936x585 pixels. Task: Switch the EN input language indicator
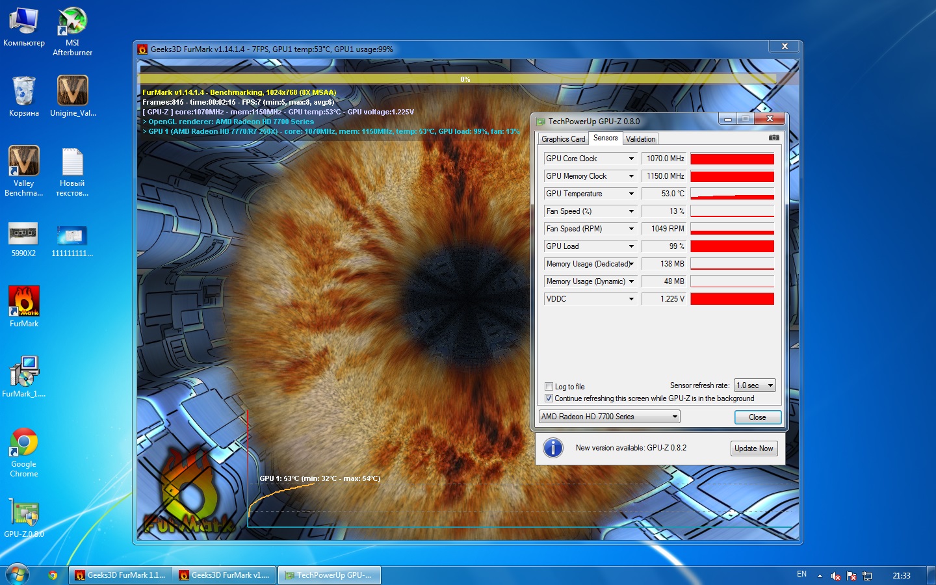(801, 575)
